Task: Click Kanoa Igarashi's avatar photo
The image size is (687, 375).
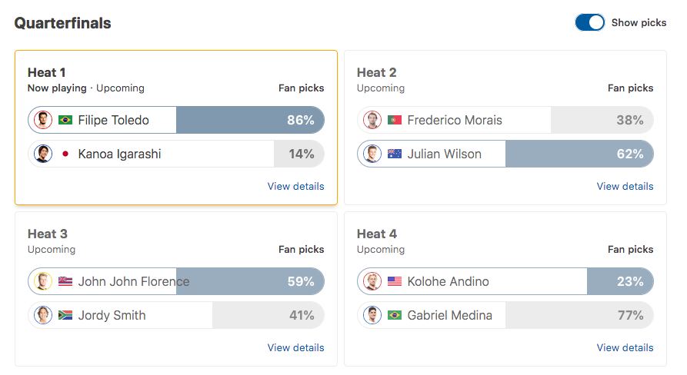Action: pyautogui.click(x=43, y=154)
